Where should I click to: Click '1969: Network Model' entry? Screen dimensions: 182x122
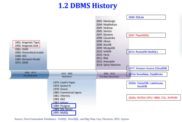coord(28,59)
